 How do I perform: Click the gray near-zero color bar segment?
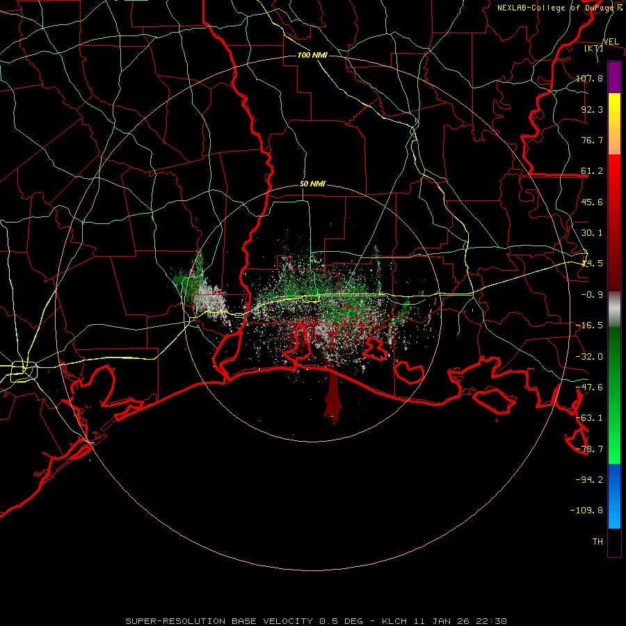coord(614,310)
